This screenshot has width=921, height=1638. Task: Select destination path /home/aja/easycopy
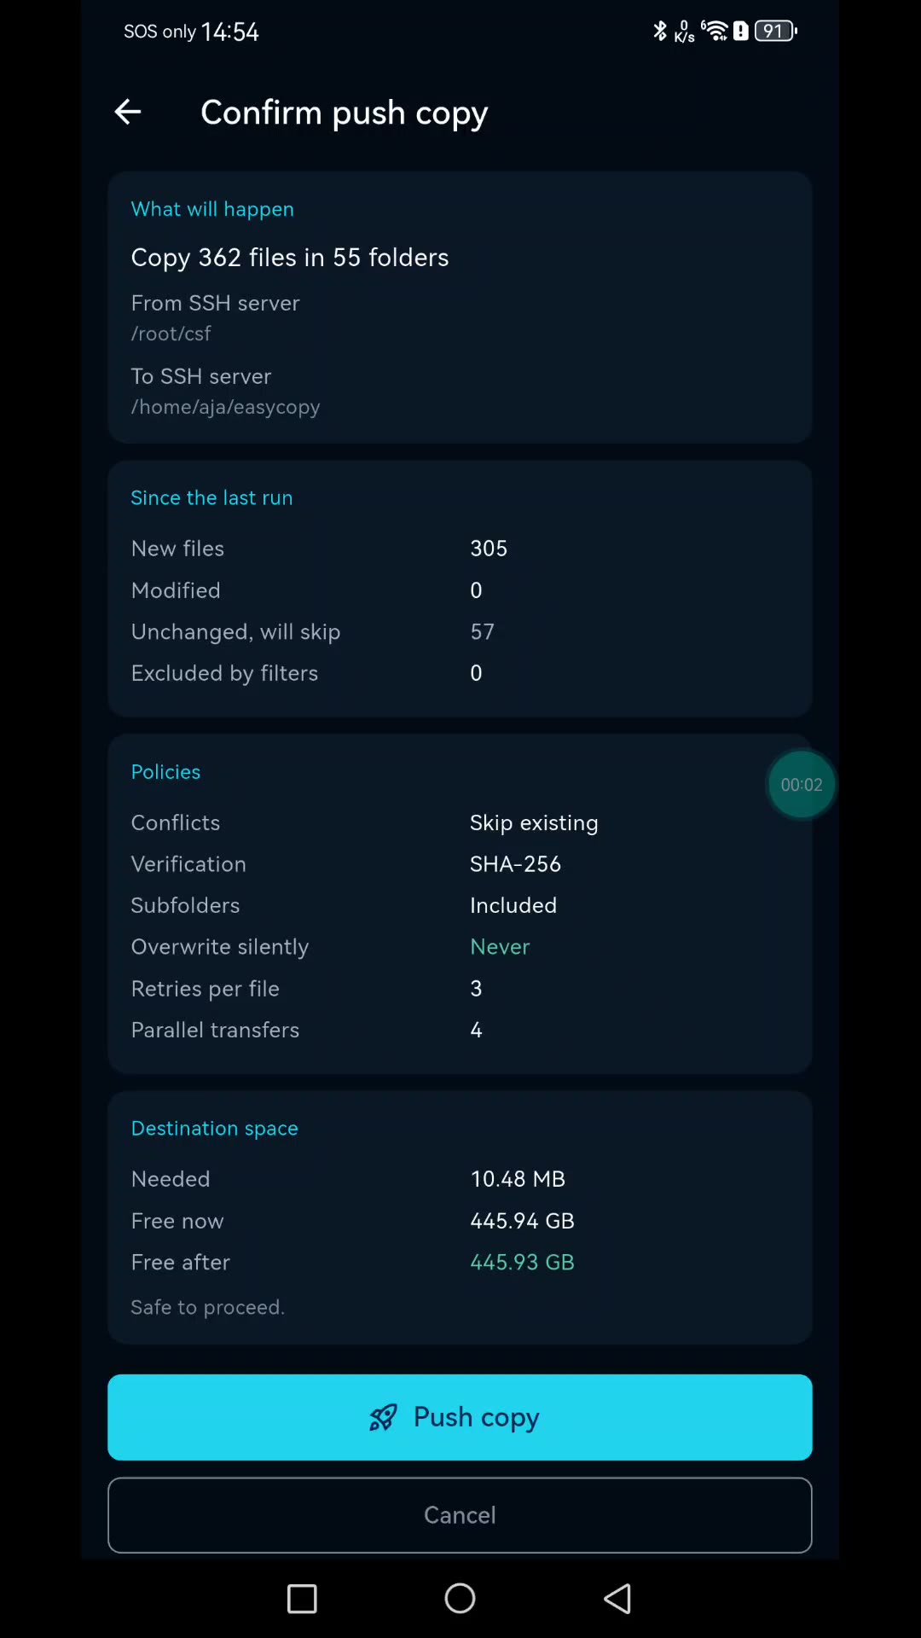coord(225,407)
